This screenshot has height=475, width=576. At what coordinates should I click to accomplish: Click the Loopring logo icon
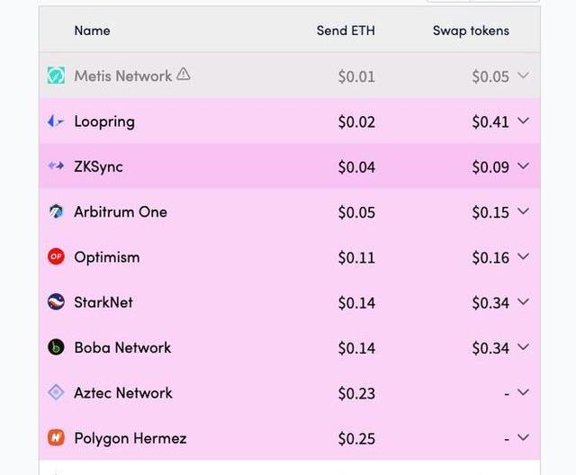pos(56,121)
